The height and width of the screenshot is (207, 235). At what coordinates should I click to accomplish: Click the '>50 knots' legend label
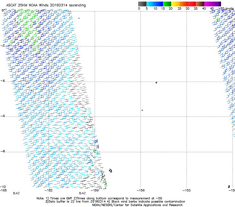(x=226, y=9)
